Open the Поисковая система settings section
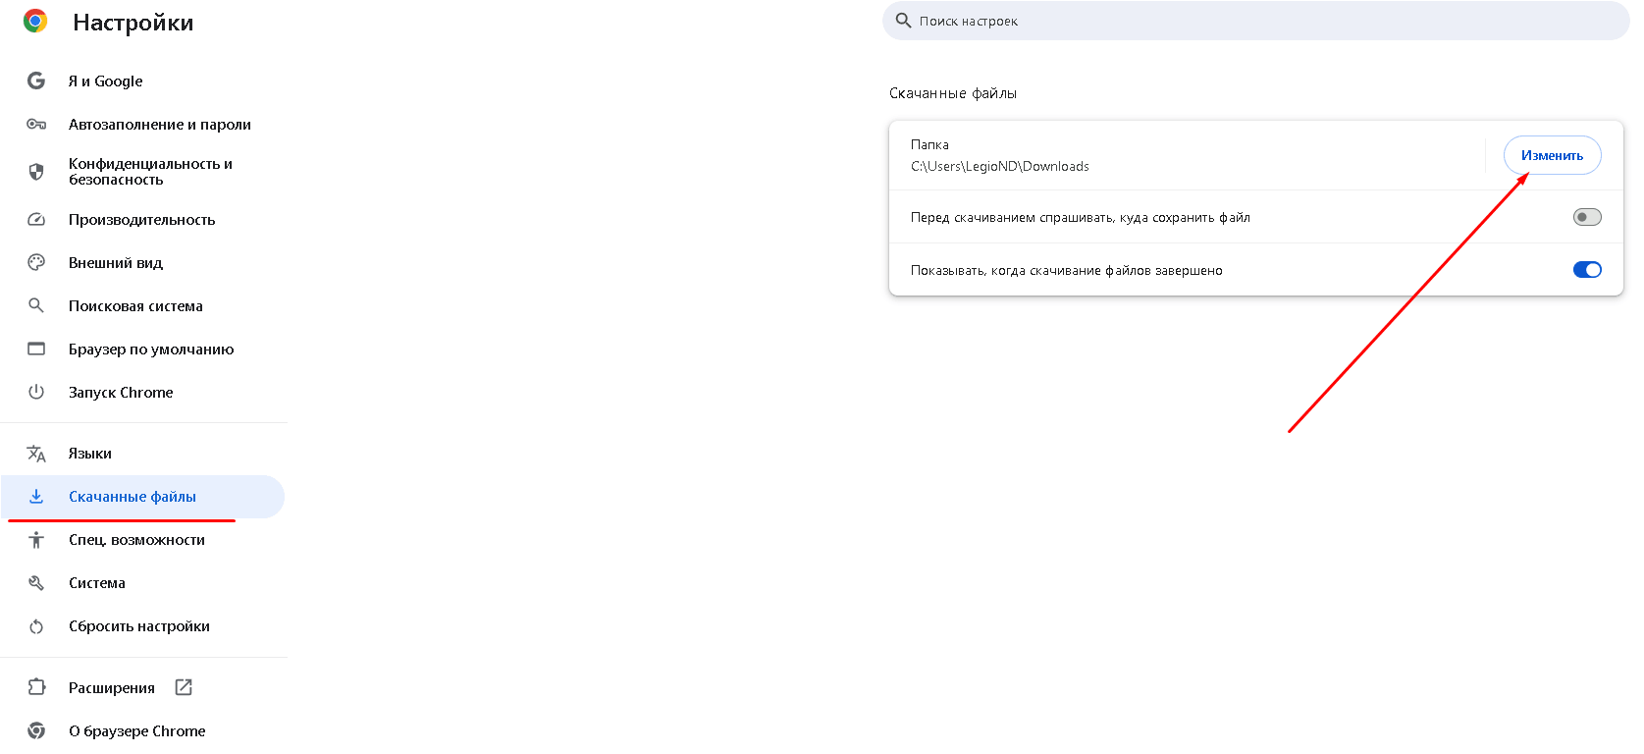This screenshot has width=1644, height=754. 135,306
